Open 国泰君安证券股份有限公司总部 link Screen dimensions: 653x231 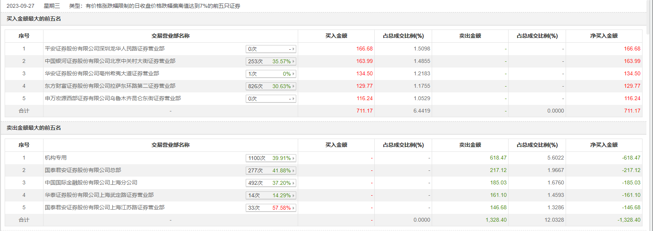pos(83,170)
